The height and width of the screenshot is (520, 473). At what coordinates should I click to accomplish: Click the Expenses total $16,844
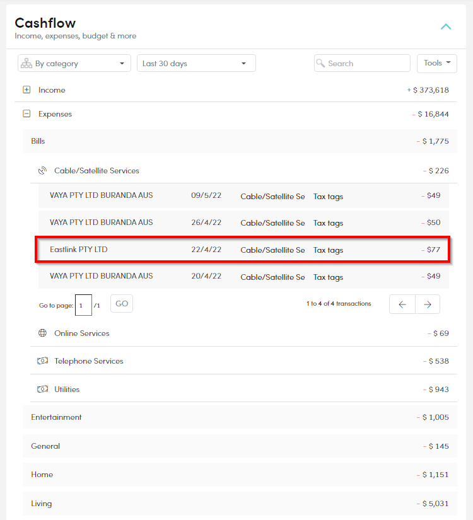(x=431, y=113)
